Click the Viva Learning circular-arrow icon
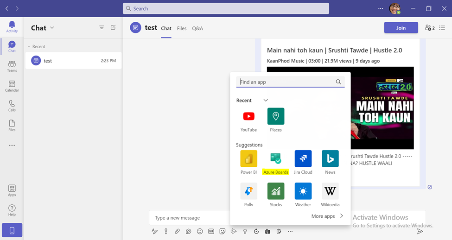The width and height of the screenshot is (452, 240). point(256,231)
